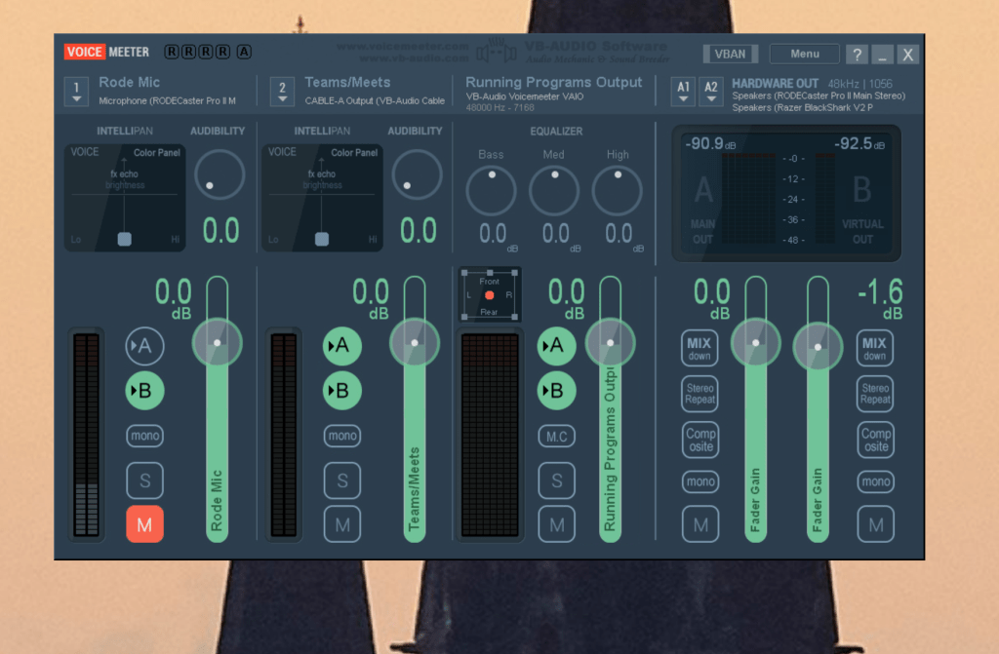Image resolution: width=999 pixels, height=654 pixels.
Task: Click the Teams/Meets fader knob
Action: tap(415, 343)
